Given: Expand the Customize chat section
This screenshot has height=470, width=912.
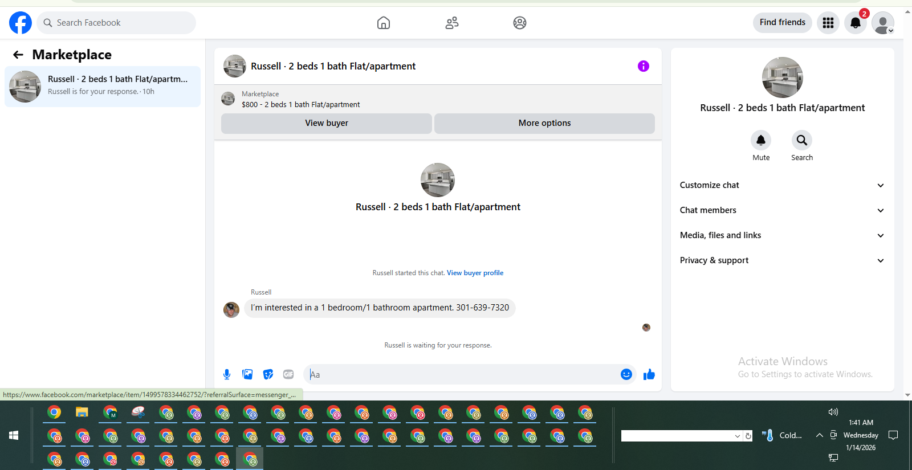Looking at the screenshot, I should point(783,185).
